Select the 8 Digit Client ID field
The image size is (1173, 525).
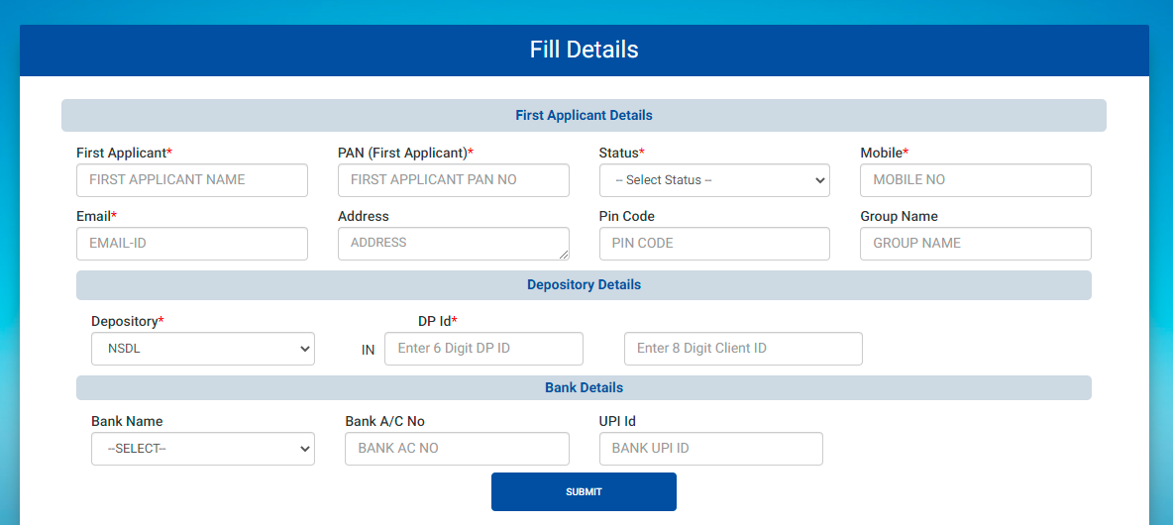743,349
